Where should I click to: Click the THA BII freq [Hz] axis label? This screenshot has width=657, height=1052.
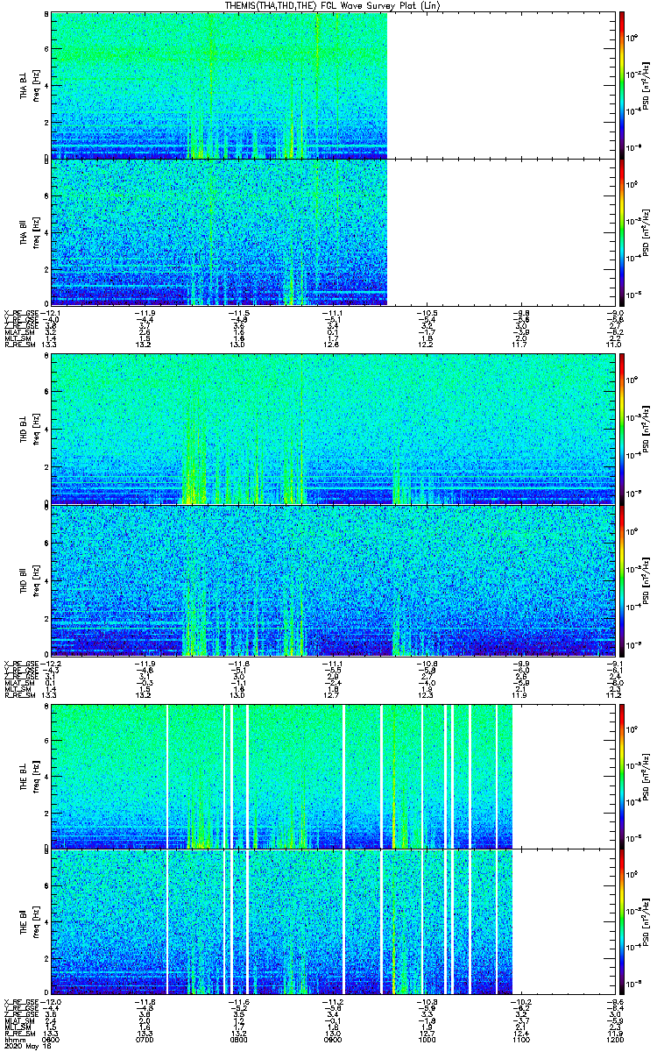[x=36, y=232]
